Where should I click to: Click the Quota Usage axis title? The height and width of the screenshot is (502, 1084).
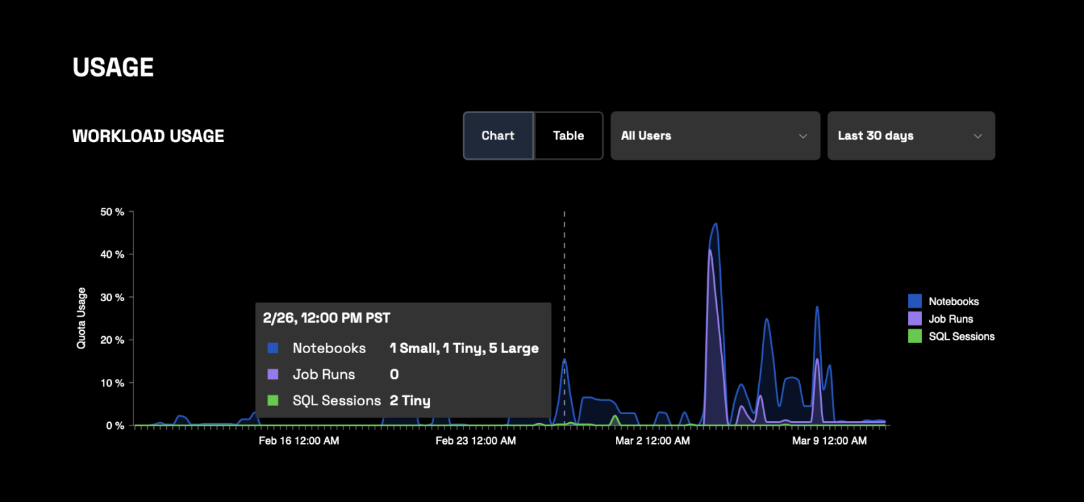[81, 318]
